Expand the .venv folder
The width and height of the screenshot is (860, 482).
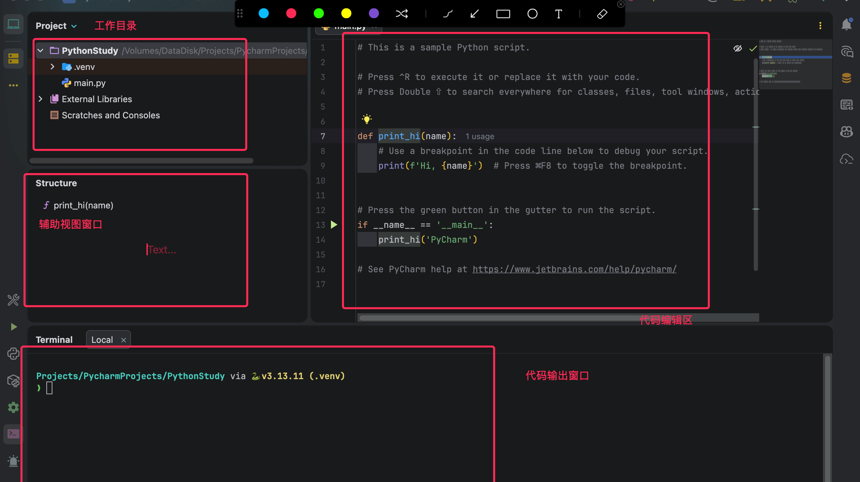pos(52,67)
